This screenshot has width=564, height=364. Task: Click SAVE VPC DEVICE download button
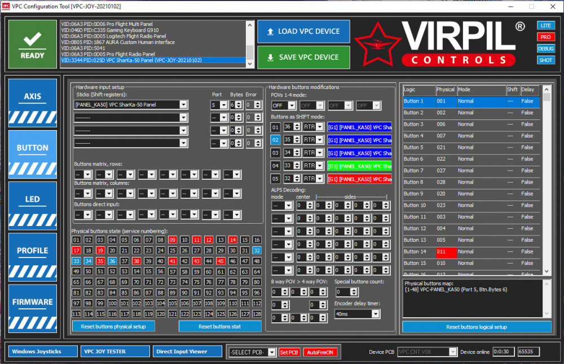coord(303,57)
